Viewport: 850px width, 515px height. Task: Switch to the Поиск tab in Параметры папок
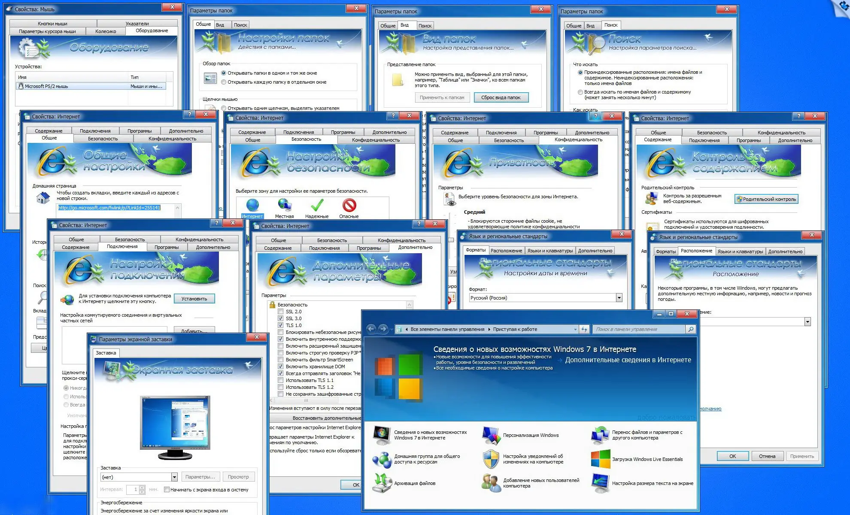[x=241, y=24]
